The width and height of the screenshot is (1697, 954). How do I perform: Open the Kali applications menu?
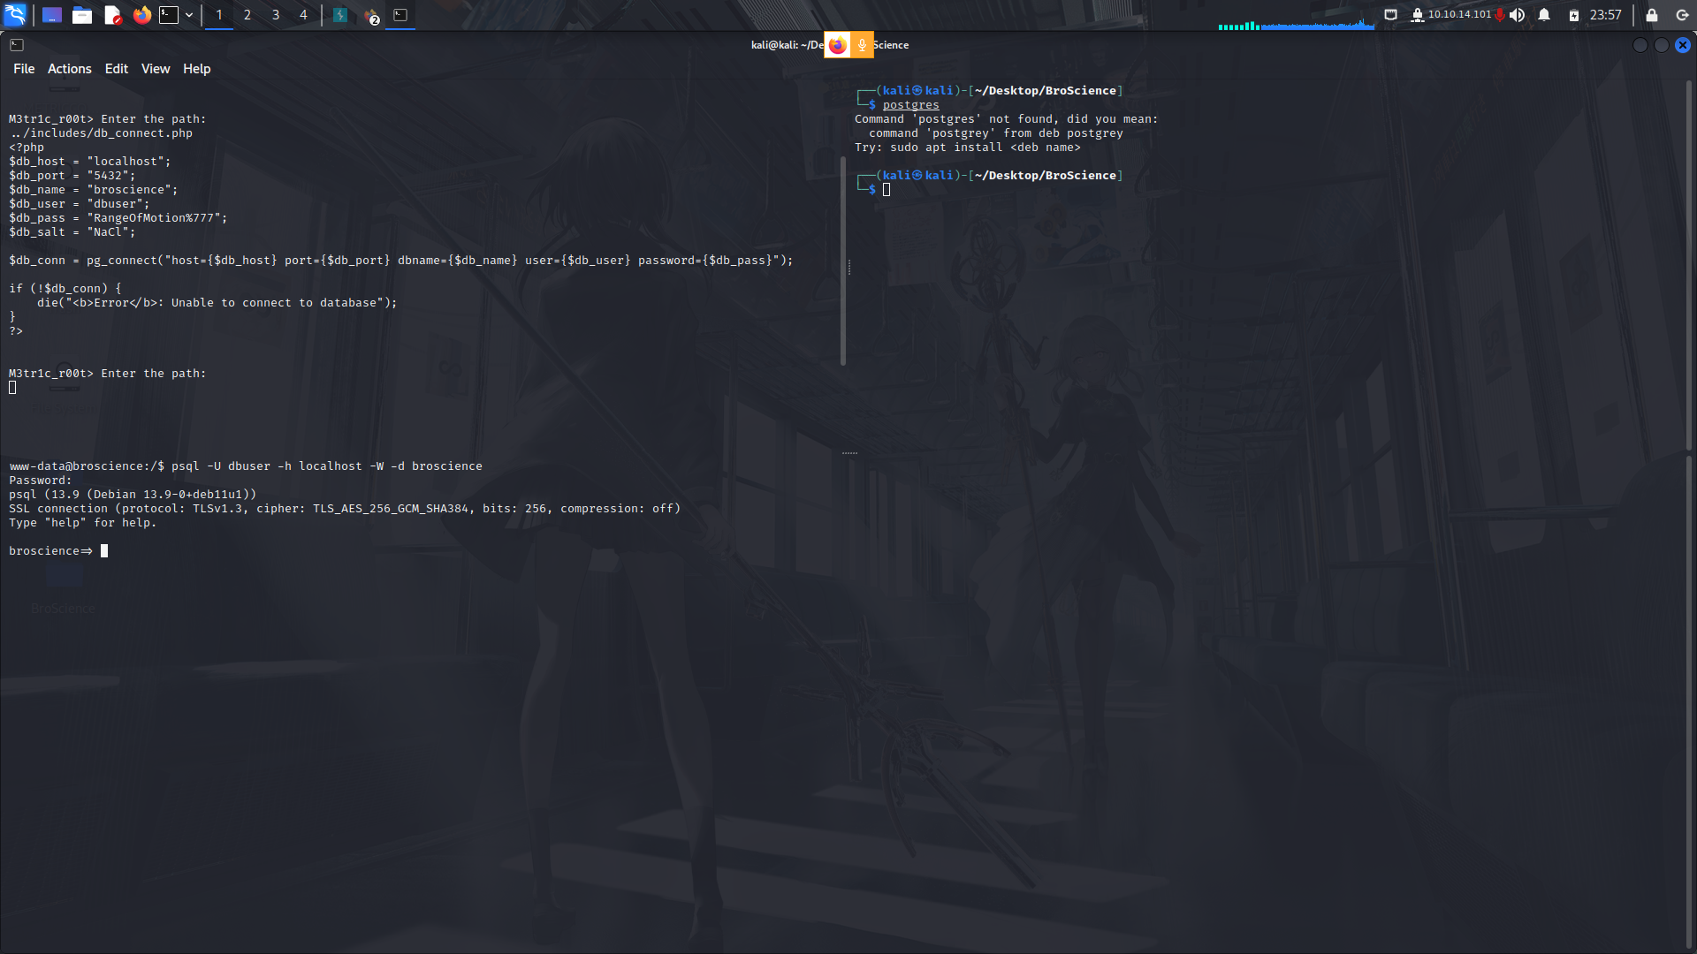16,15
